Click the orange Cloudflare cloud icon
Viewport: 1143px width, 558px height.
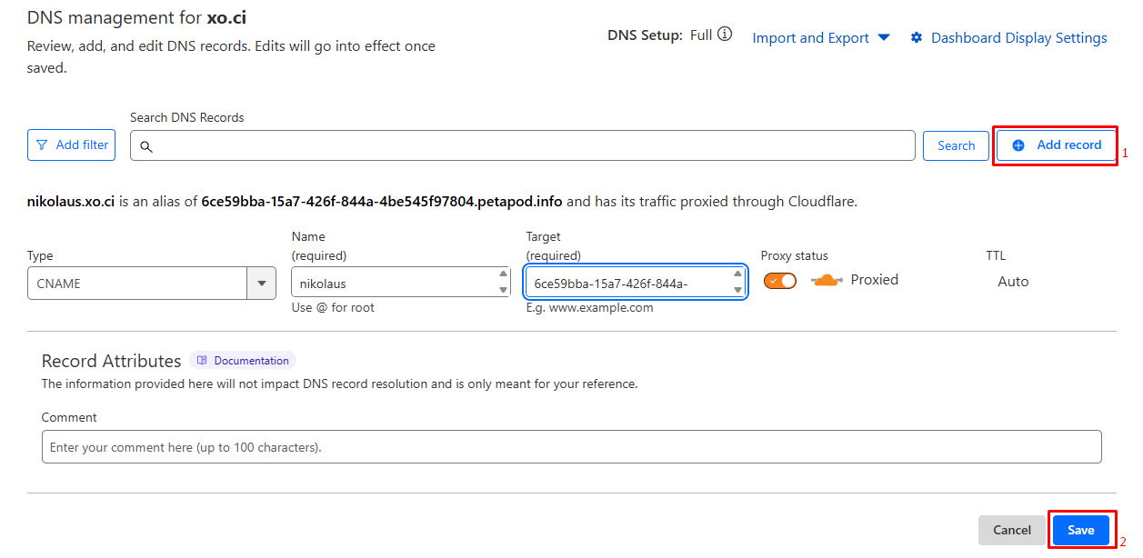(x=827, y=281)
